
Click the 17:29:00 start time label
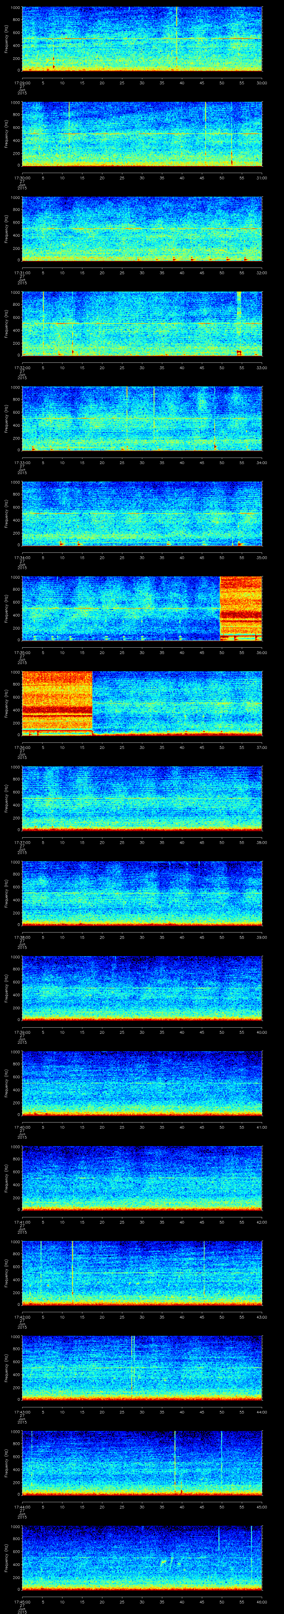[x=22, y=83]
